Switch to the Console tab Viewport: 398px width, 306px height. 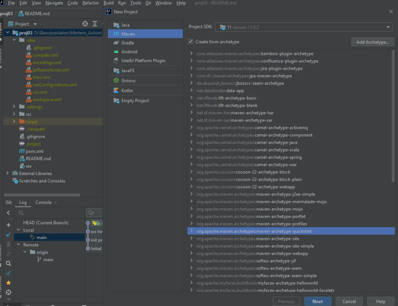[44, 202]
